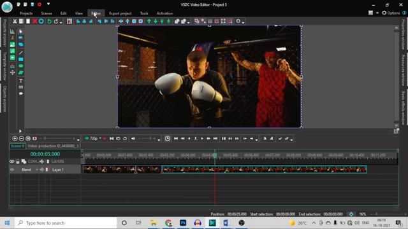Click the redo arrow icon

(56, 21)
